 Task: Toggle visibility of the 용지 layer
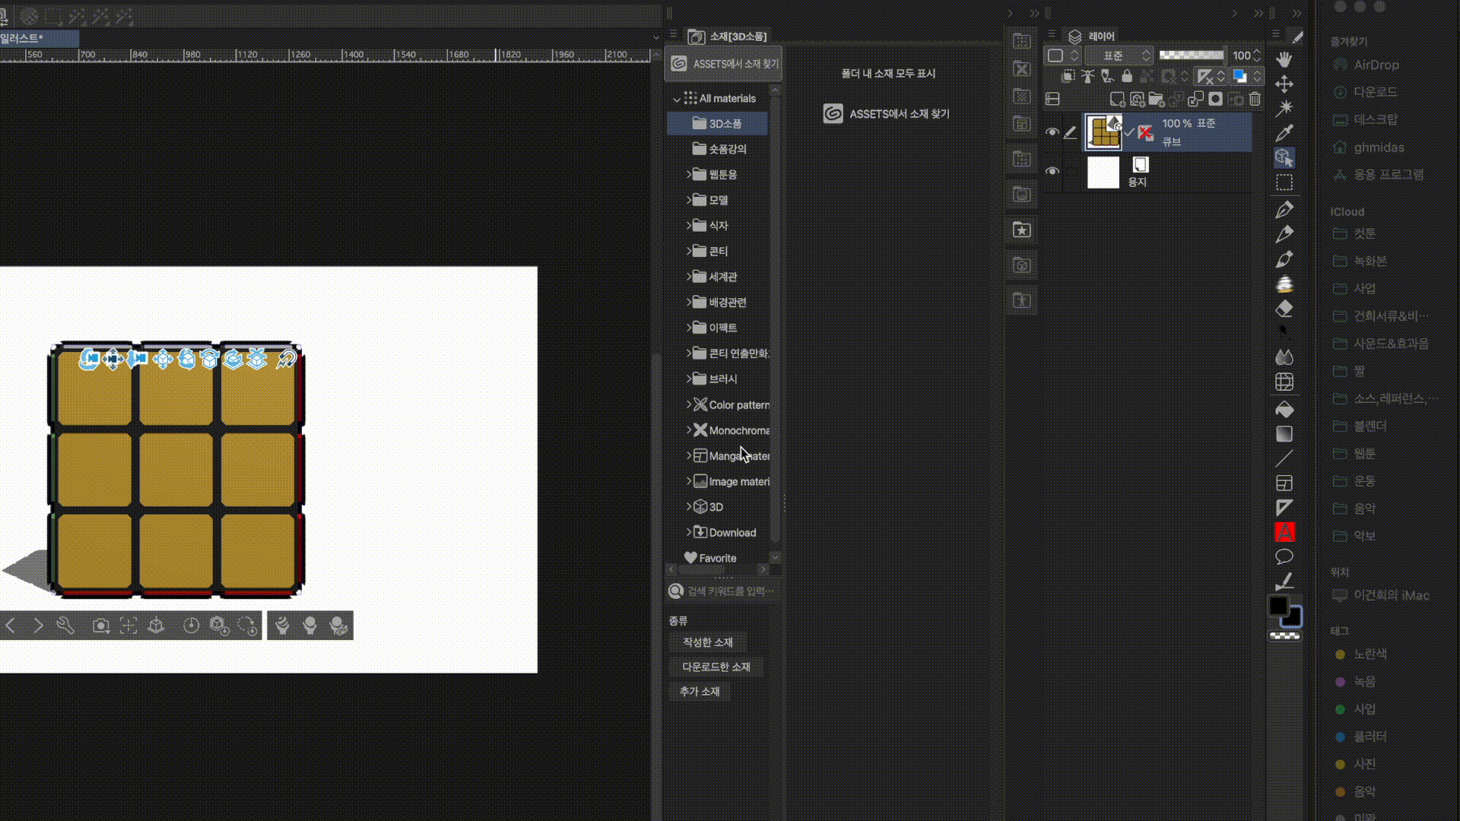pyautogui.click(x=1052, y=171)
